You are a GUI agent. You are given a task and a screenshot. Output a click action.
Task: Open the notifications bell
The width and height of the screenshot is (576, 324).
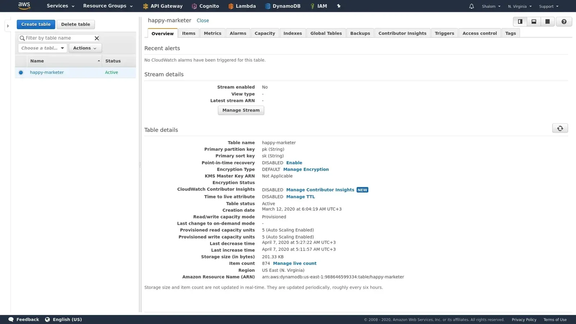[472, 6]
